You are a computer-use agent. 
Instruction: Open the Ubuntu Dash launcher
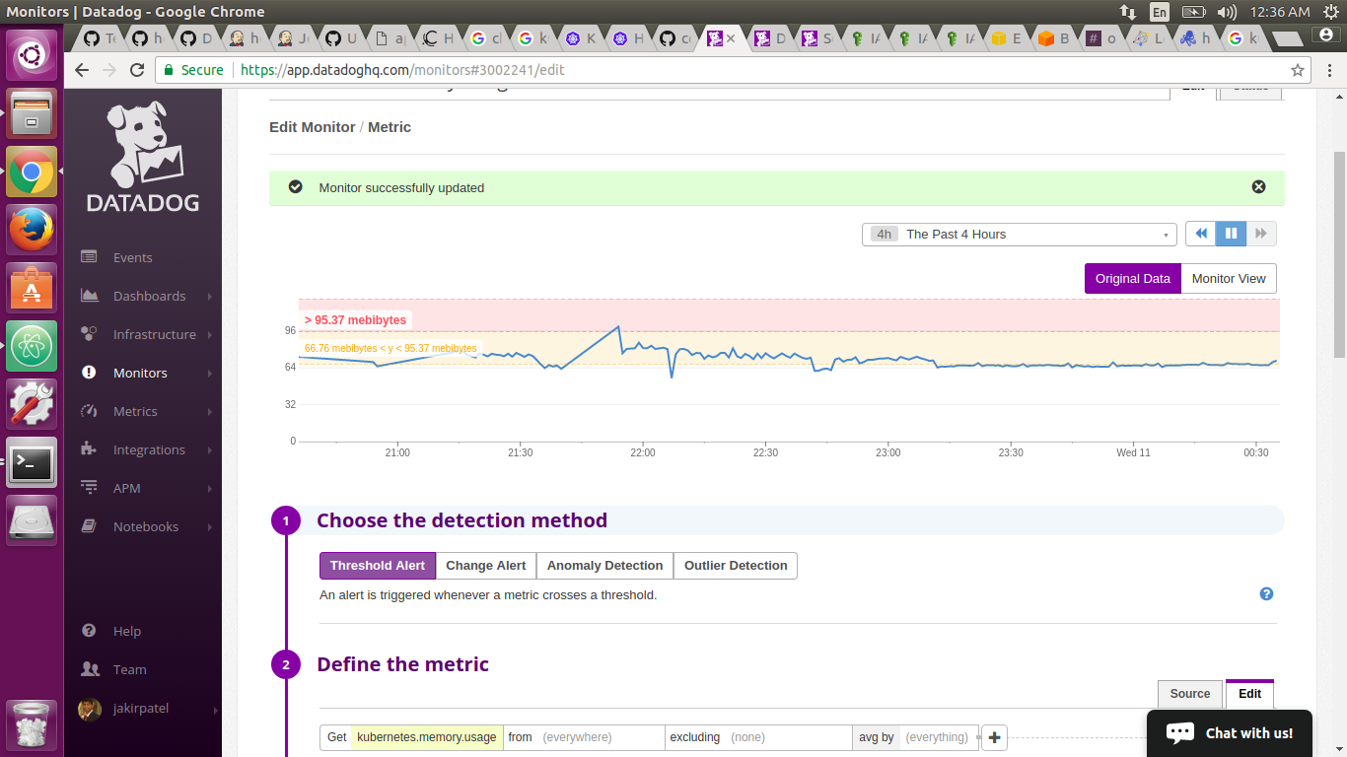[x=32, y=55]
